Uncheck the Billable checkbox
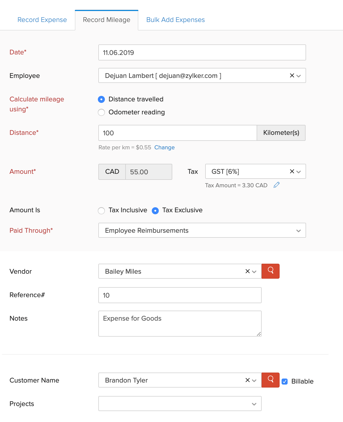The width and height of the screenshot is (343, 422). pyautogui.click(x=285, y=382)
